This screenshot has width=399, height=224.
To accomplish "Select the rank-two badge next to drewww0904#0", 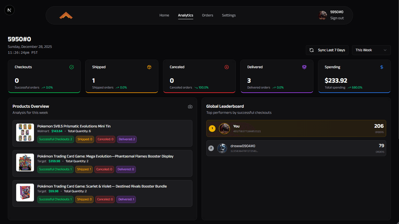I will [x=211, y=148].
